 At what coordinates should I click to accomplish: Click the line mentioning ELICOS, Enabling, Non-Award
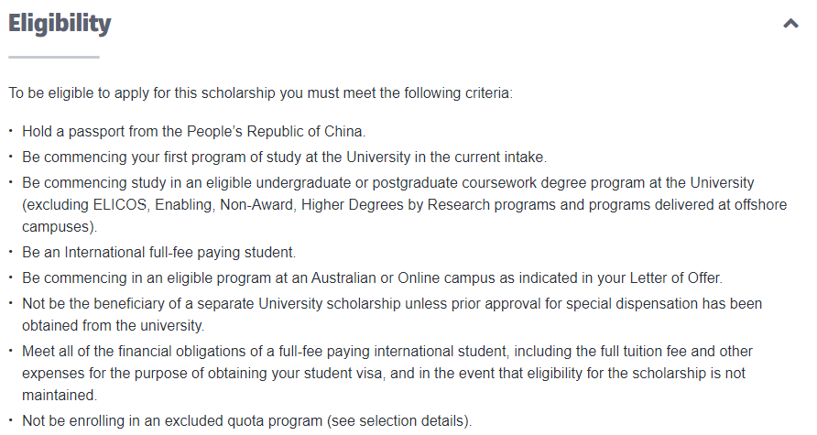[404, 205]
